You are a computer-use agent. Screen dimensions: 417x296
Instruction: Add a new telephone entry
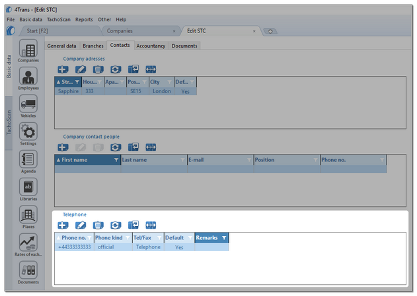(x=63, y=225)
